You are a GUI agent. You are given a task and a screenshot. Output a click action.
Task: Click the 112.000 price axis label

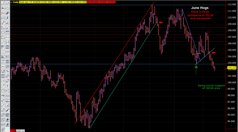coord(232,4)
